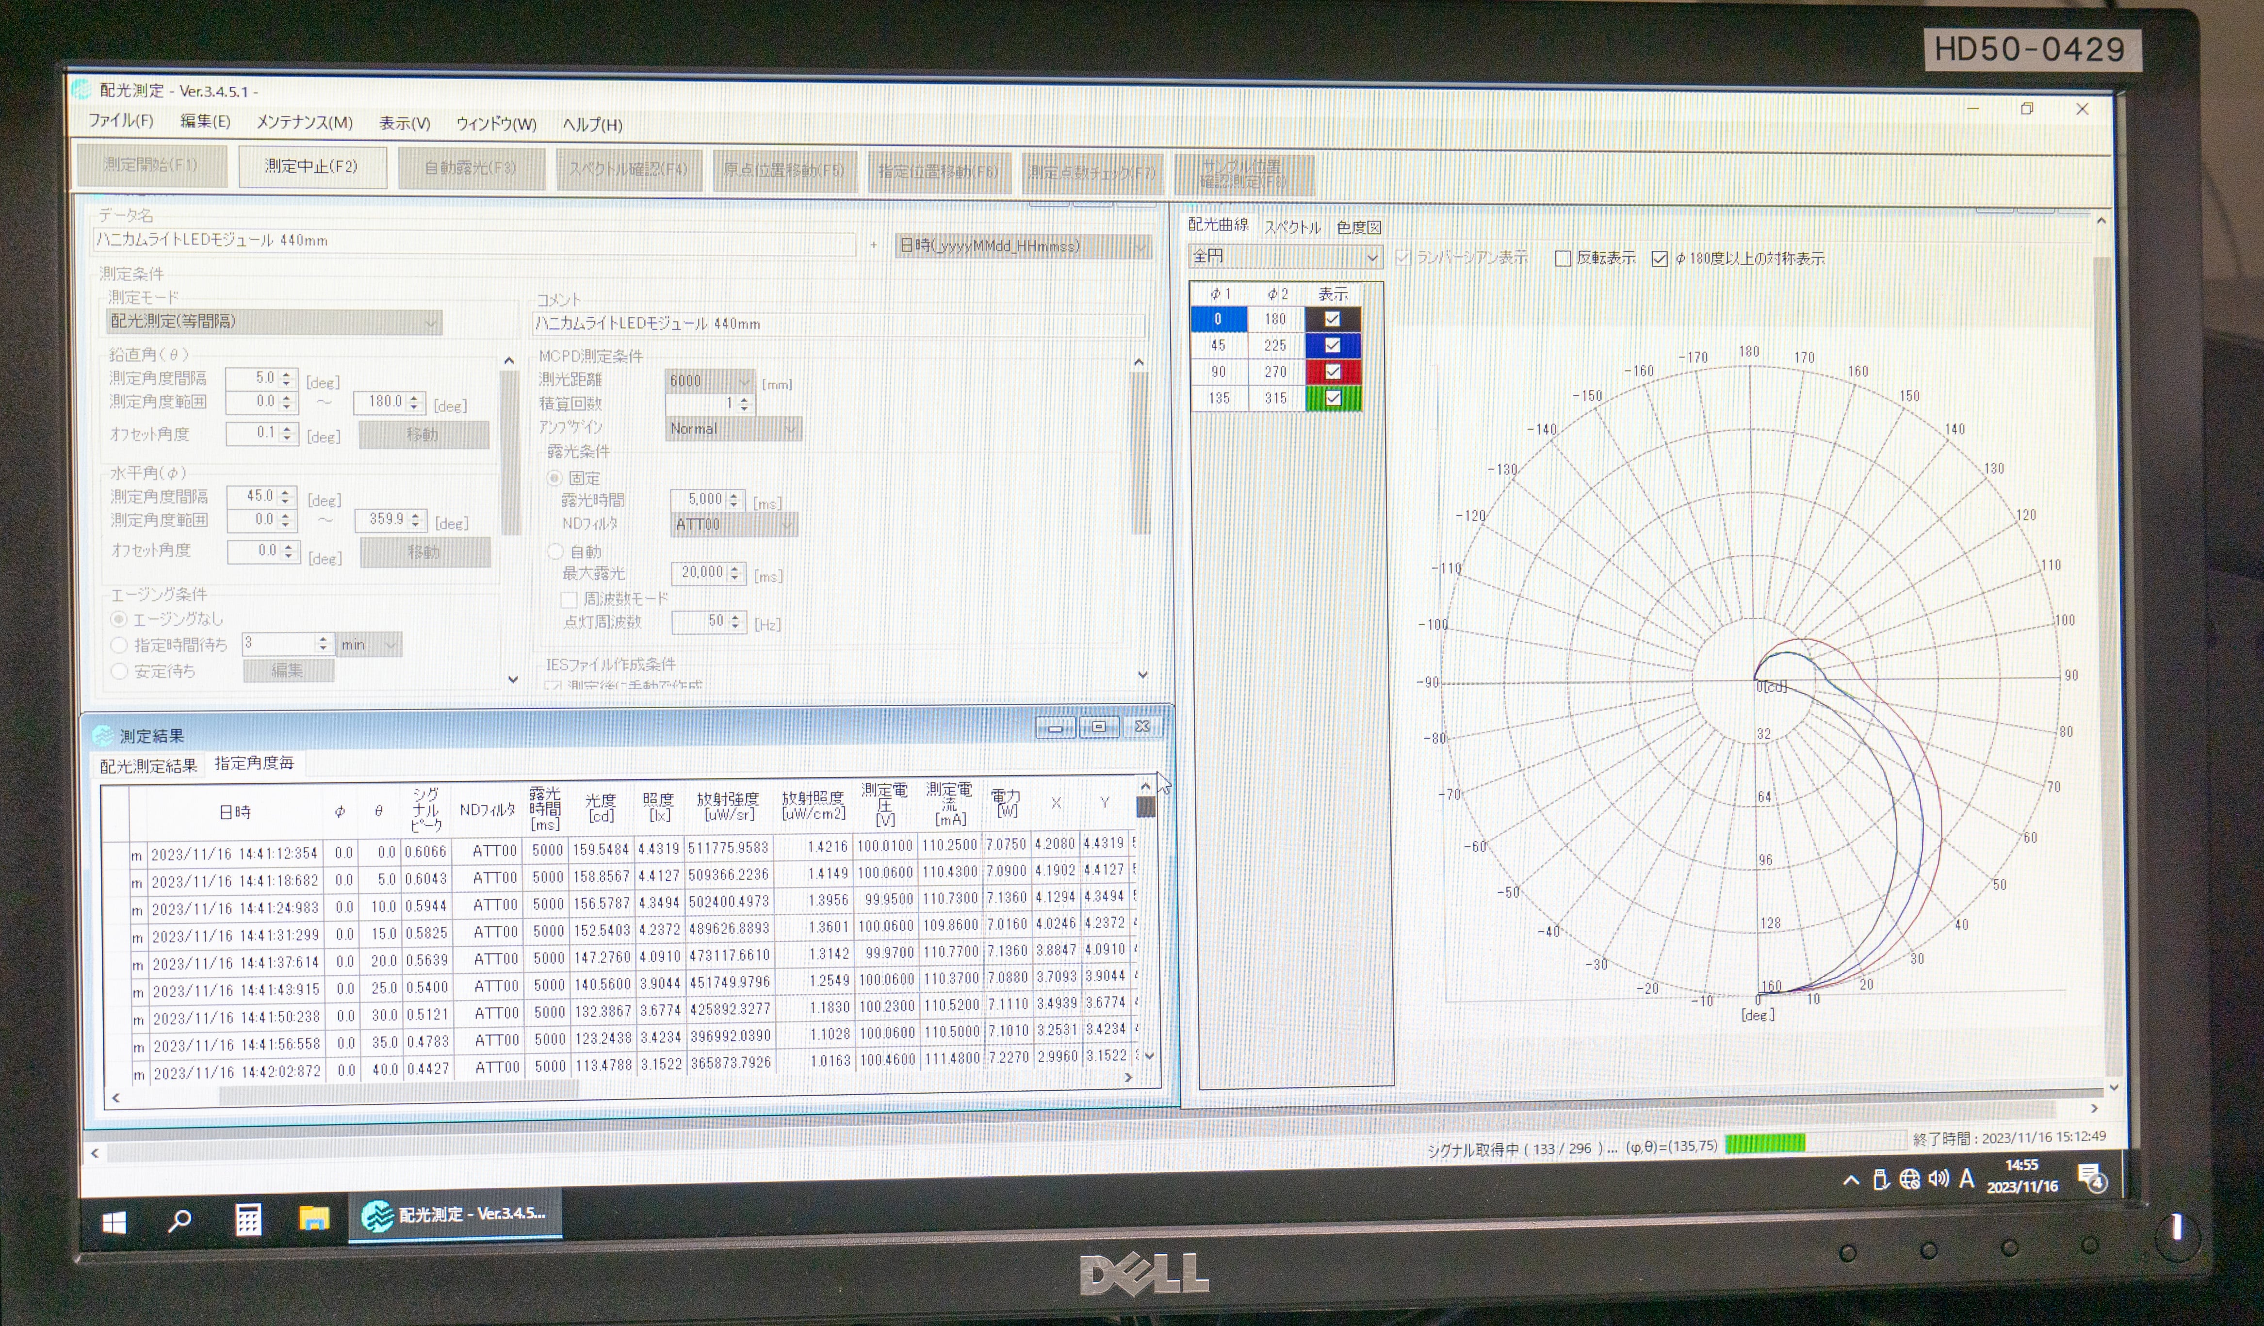Open the メンテナンス(M) menu
This screenshot has width=2264, height=1326.
click(x=305, y=122)
